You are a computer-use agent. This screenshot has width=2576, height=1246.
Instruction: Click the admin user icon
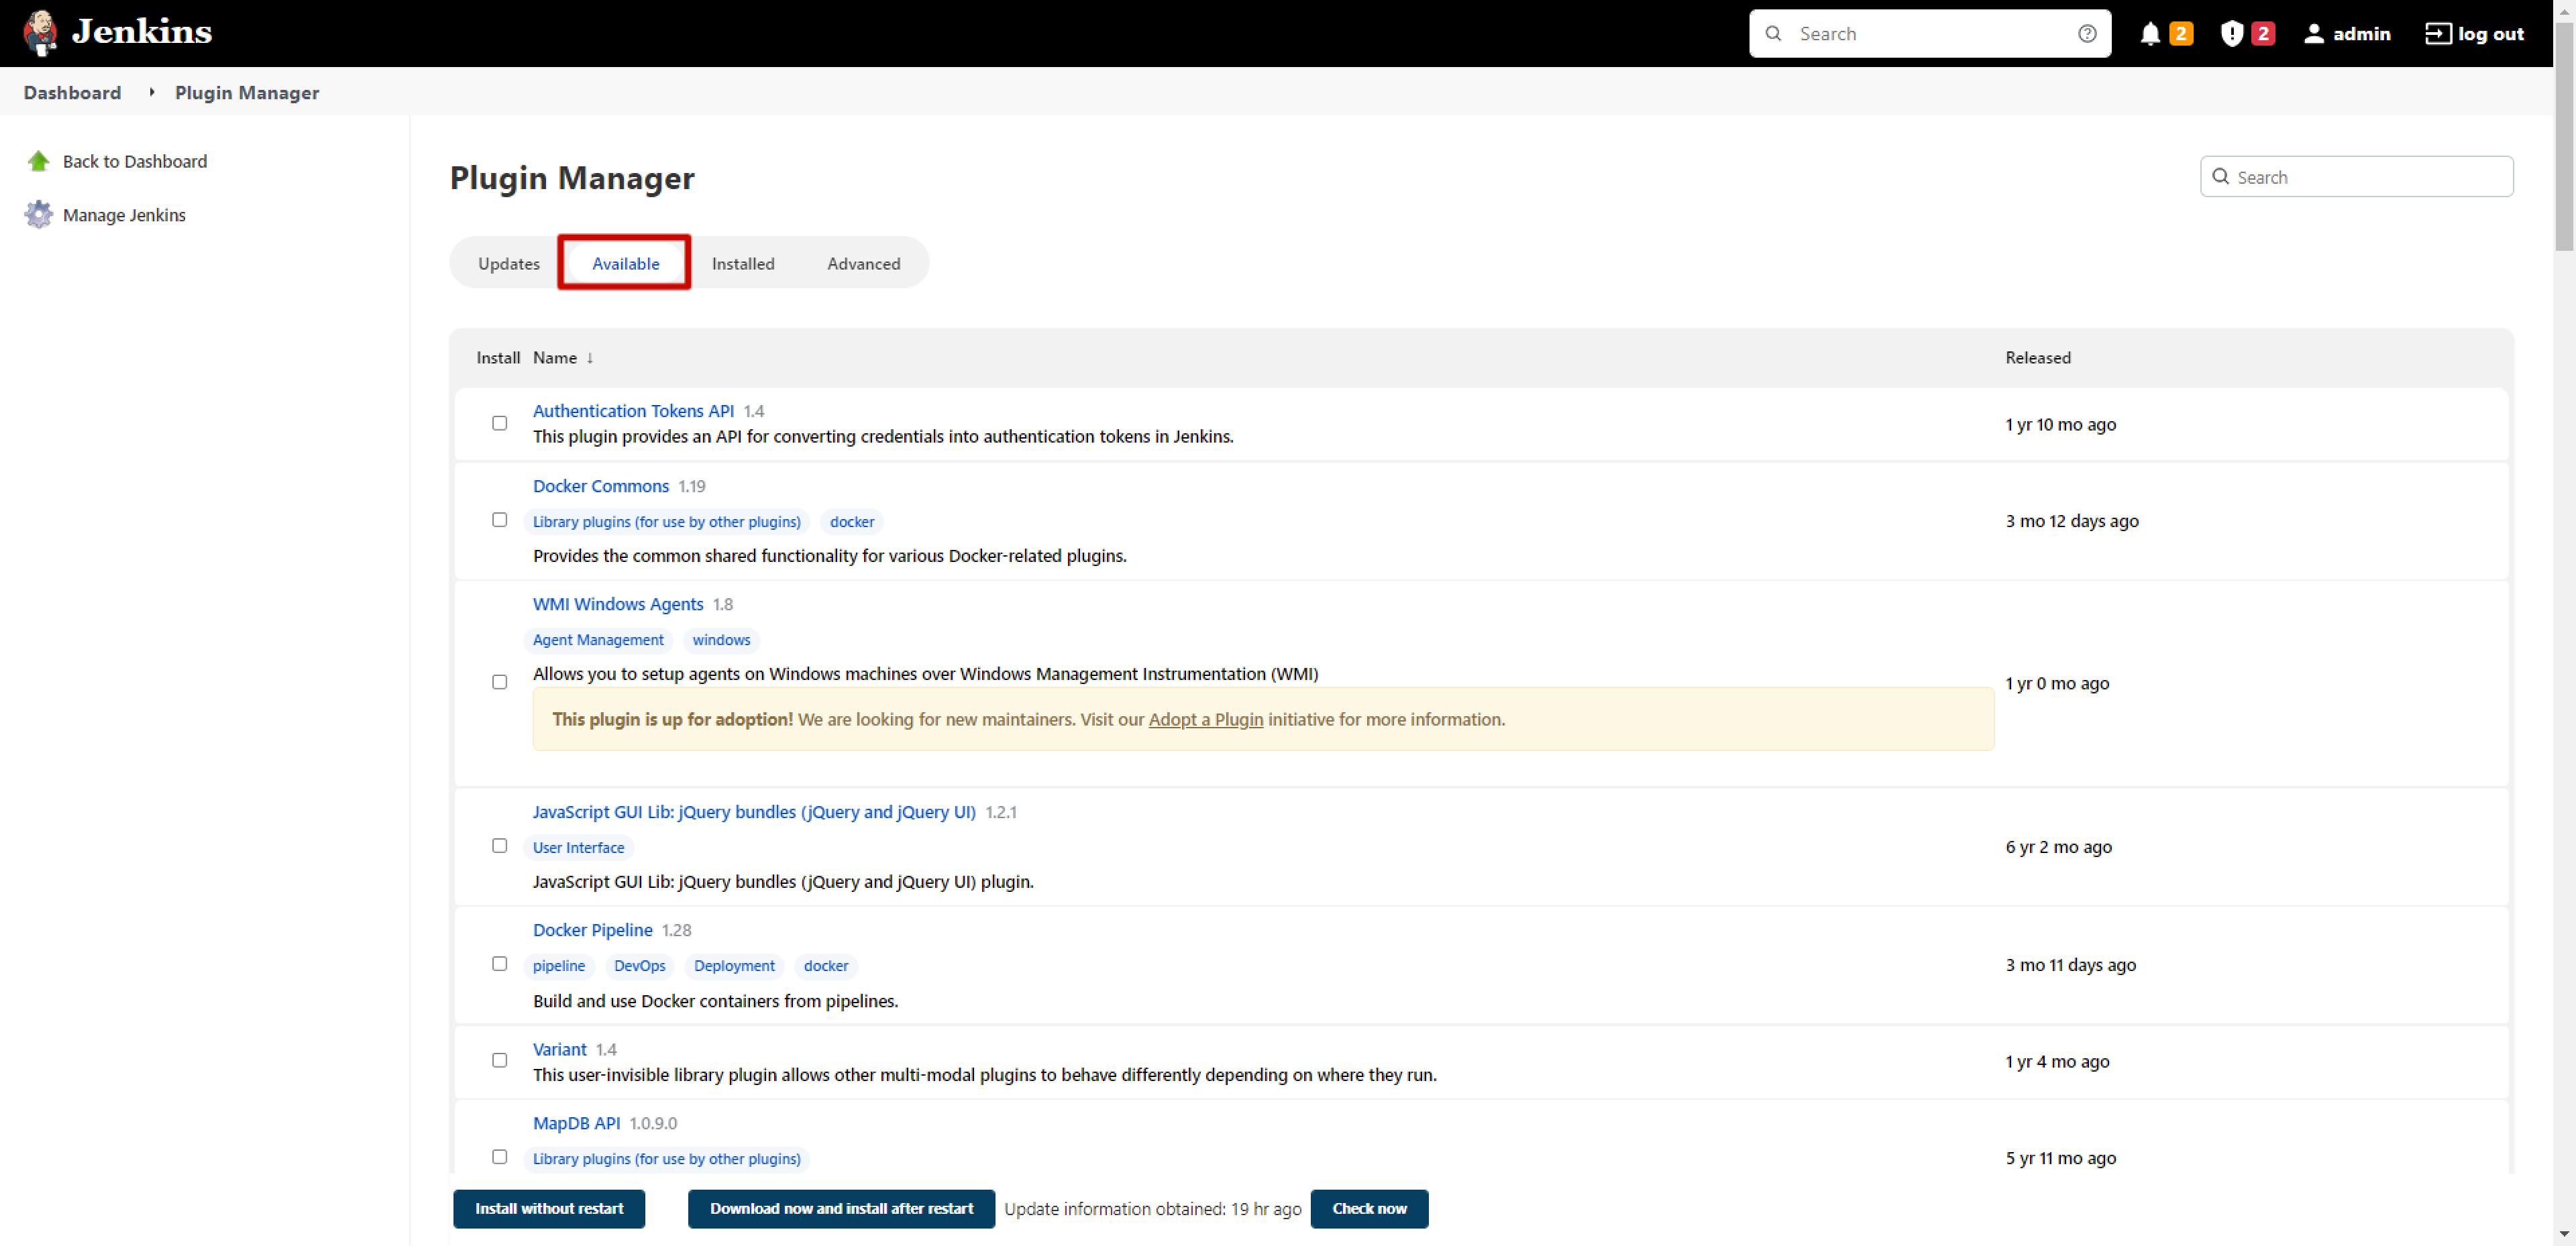2313,34
